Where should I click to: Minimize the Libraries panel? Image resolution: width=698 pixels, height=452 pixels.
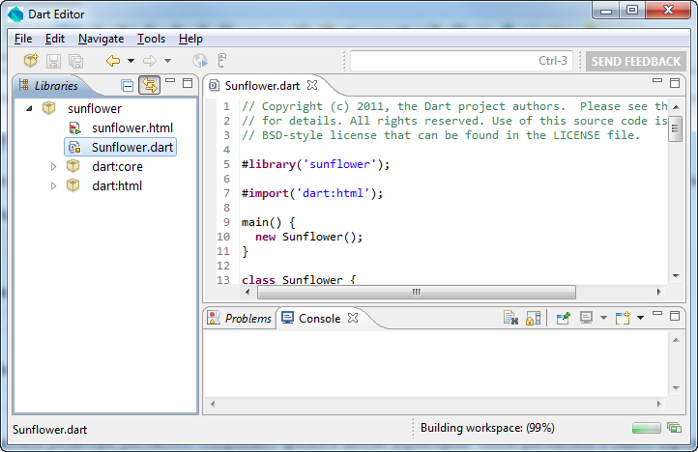[x=170, y=81]
